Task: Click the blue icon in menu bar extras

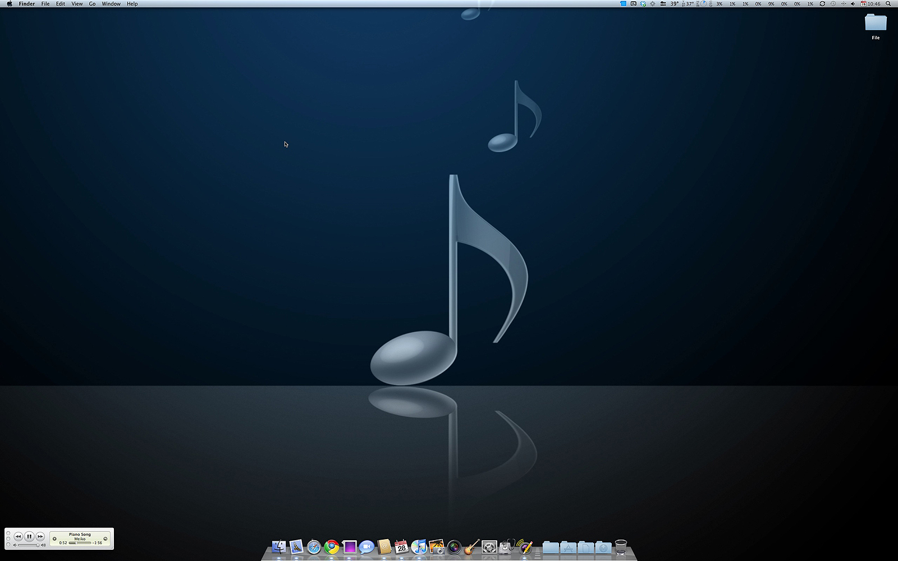Action: (x=623, y=4)
